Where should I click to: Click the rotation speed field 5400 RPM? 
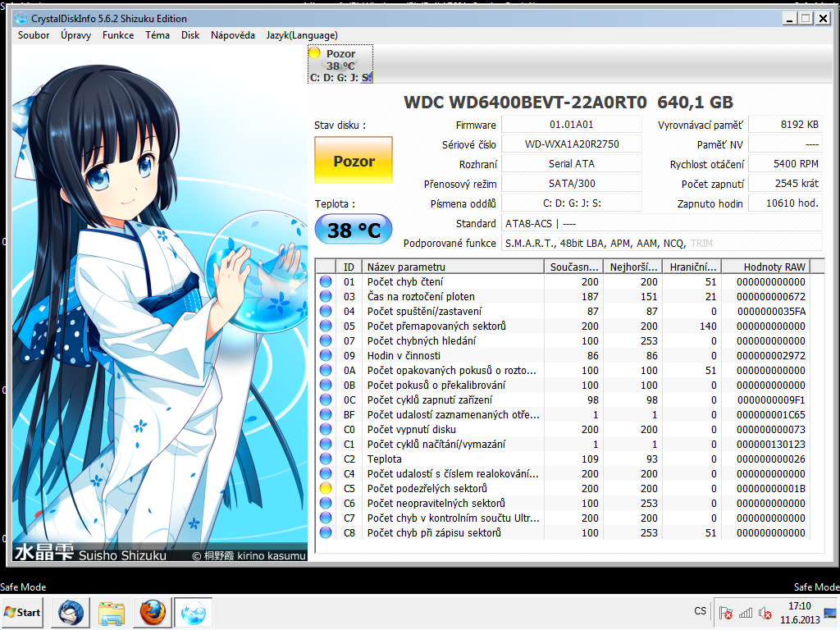[x=785, y=164]
